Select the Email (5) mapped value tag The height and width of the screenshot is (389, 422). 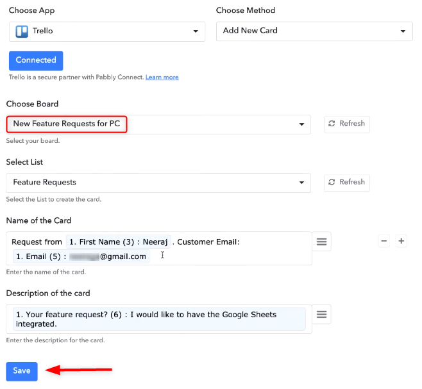pos(81,256)
